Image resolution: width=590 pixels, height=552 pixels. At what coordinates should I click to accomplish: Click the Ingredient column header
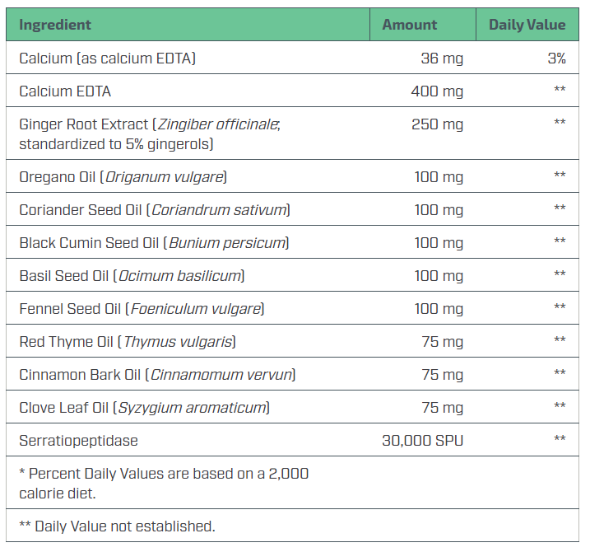55,25
